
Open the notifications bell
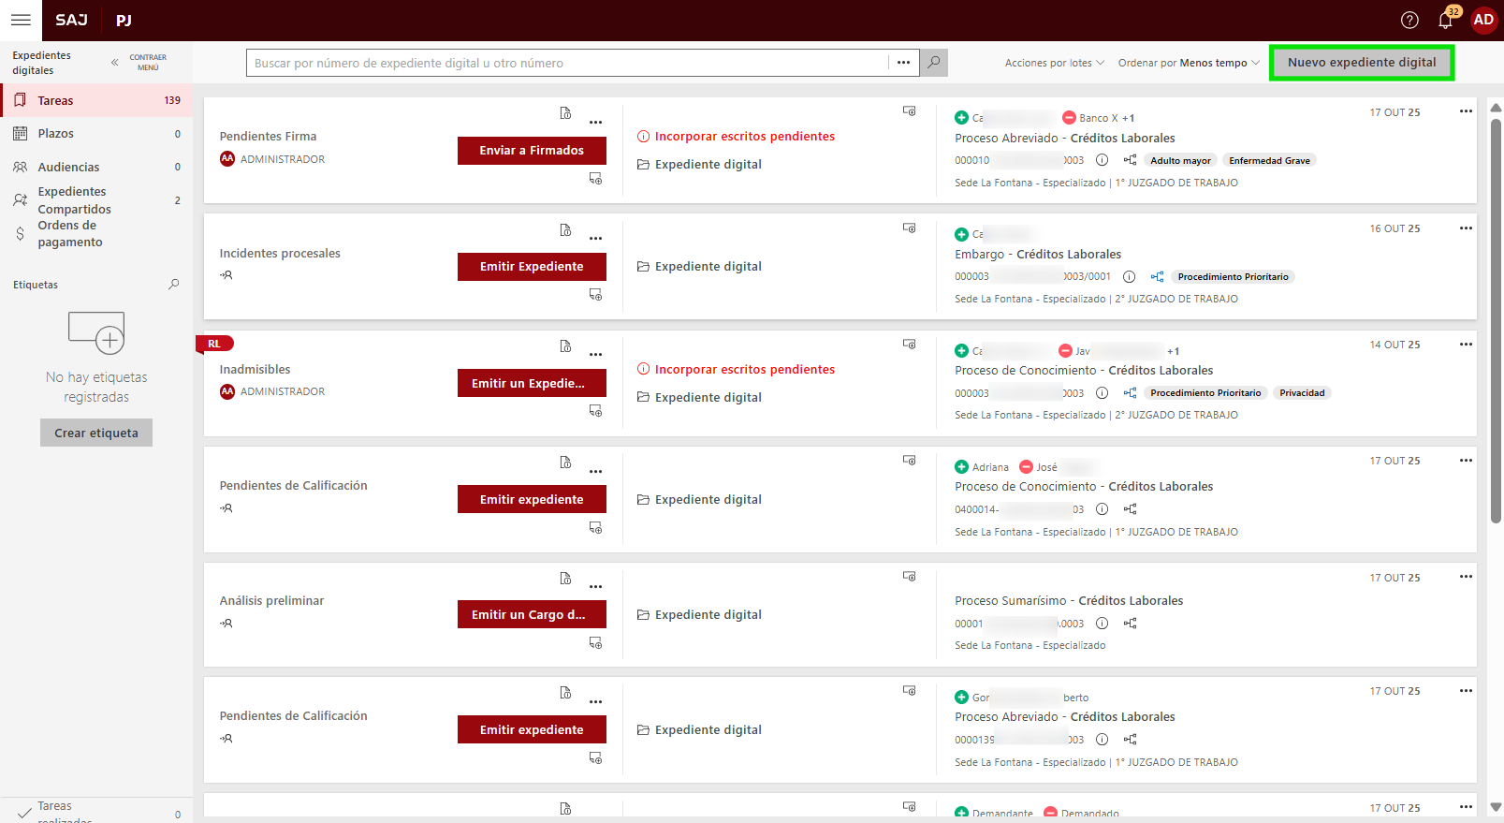[x=1445, y=20]
